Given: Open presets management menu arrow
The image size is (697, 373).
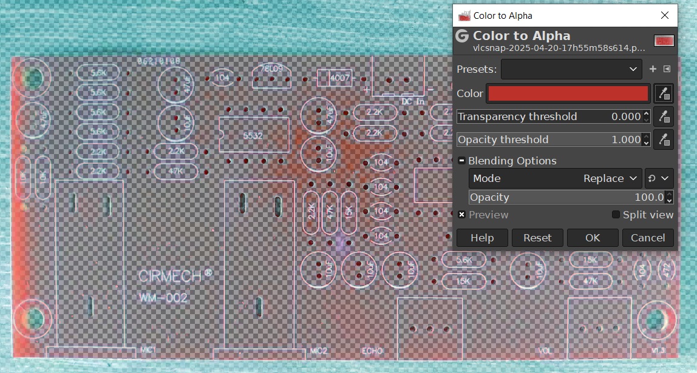Looking at the screenshot, I should [667, 69].
